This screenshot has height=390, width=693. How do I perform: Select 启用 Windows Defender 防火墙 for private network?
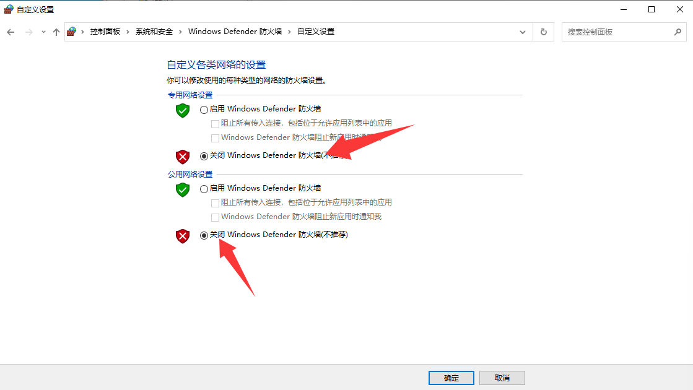click(x=204, y=110)
